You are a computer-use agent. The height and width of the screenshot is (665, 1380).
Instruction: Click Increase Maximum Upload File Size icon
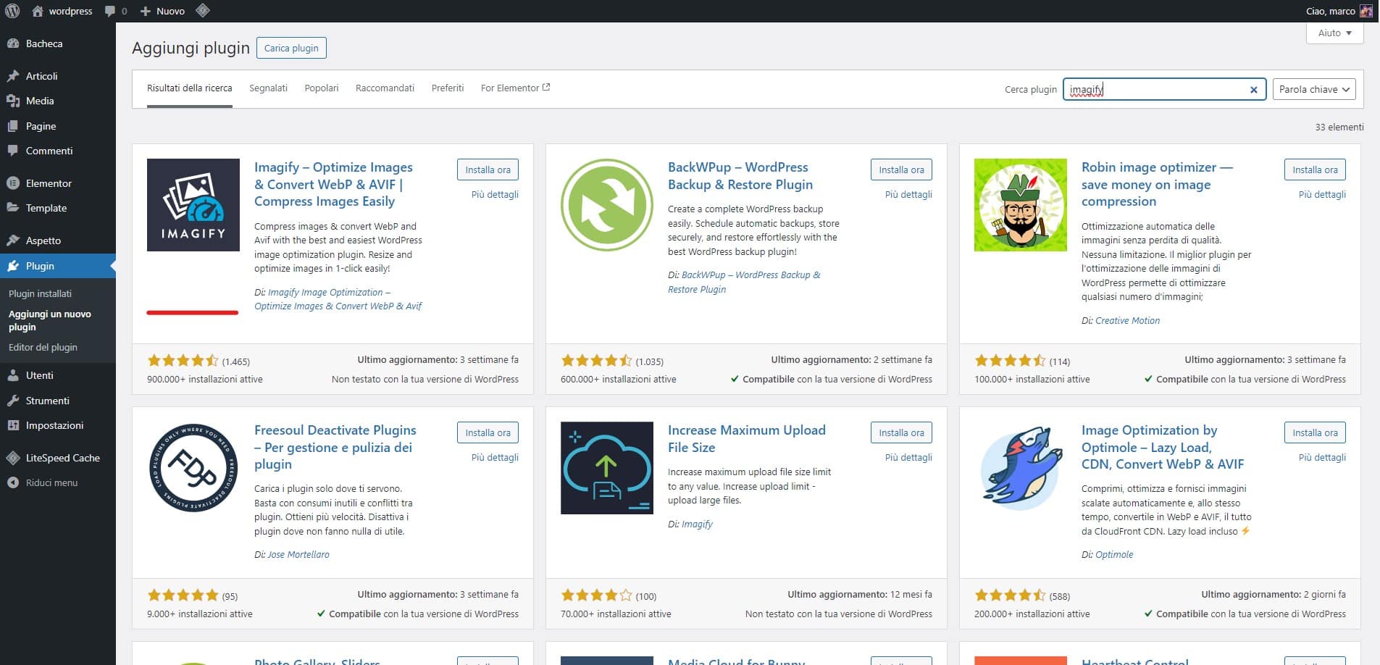click(606, 468)
